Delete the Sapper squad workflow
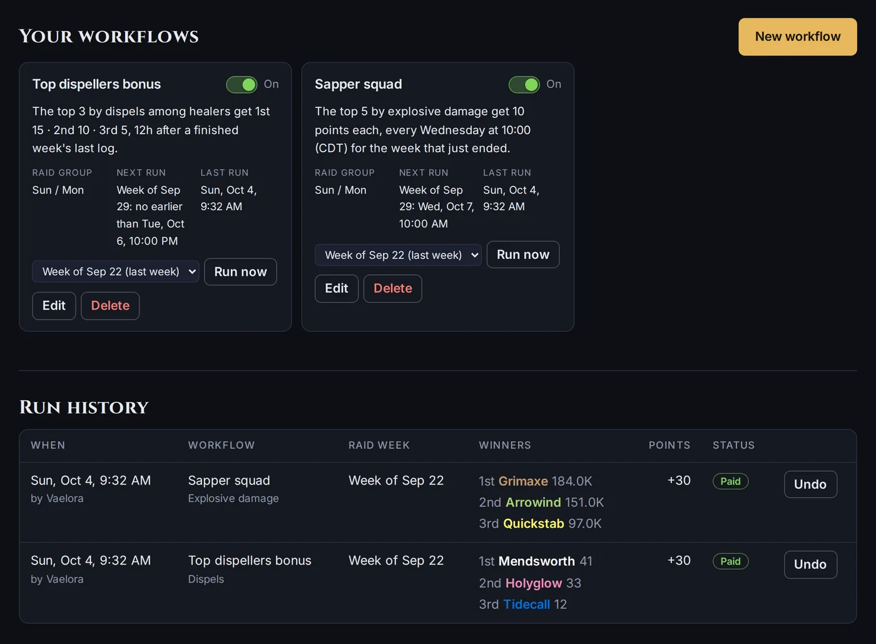Viewport: 876px width, 644px height. click(x=393, y=288)
